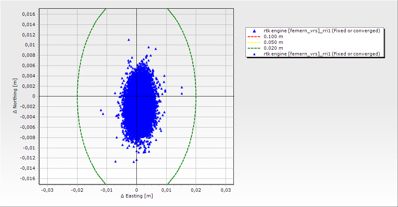Click the red dashed line legend symbol
Image resolution: width=398 pixels, height=207 pixels.
[x=254, y=36]
